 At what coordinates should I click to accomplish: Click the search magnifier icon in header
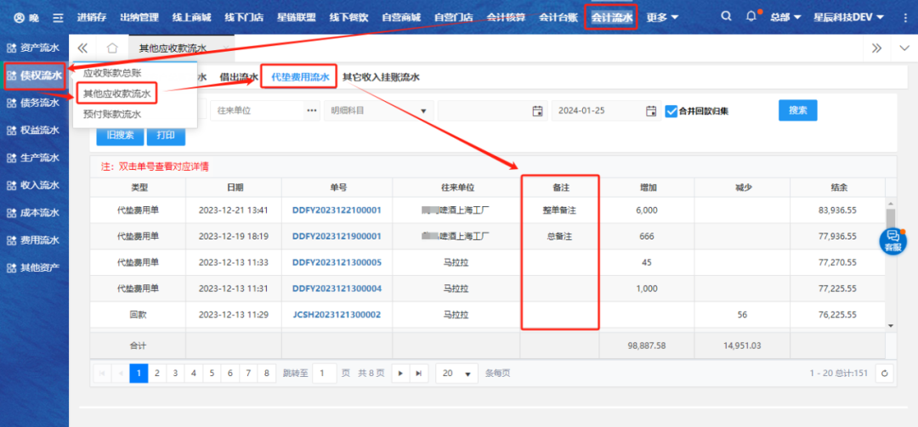pyautogui.click(x=725, y=17)
